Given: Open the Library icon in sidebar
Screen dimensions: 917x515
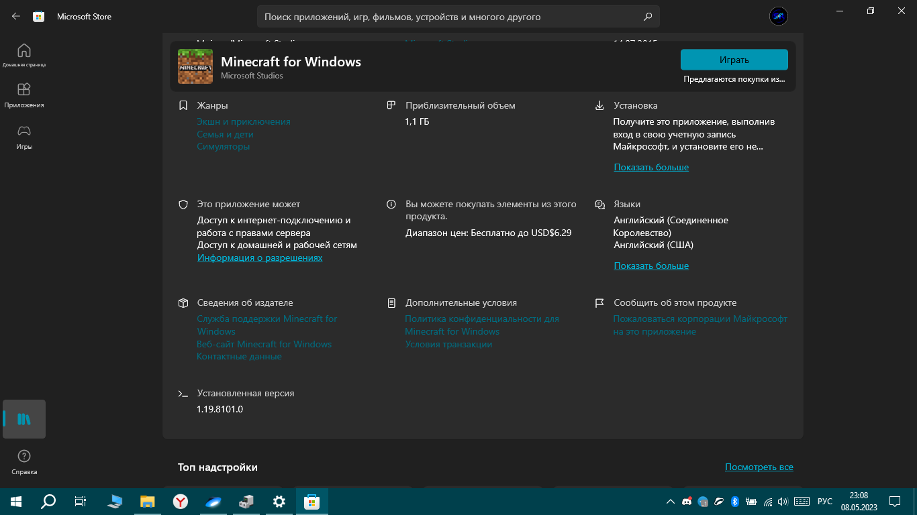Looking at the screenshot, I should (x=24, y=419).
